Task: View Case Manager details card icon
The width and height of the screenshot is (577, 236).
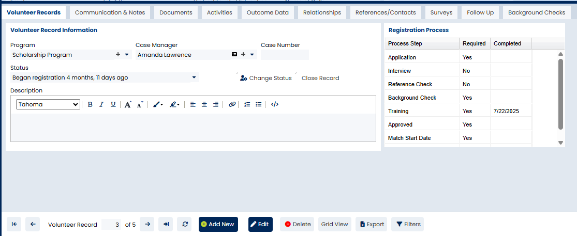Action: pyautogui.click(x=234, y=54)
